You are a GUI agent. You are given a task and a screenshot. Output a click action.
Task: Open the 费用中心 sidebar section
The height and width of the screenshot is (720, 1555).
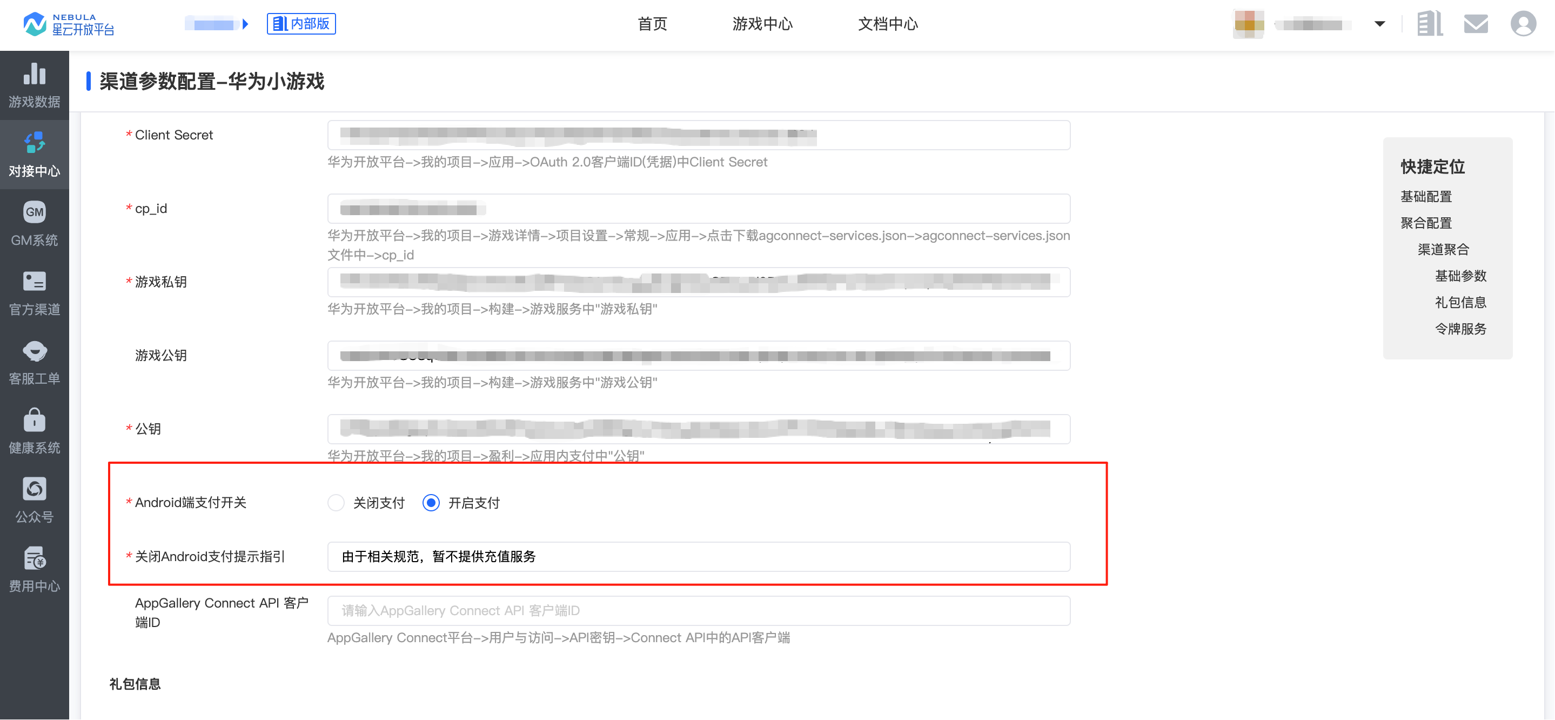tap(35, 570)
